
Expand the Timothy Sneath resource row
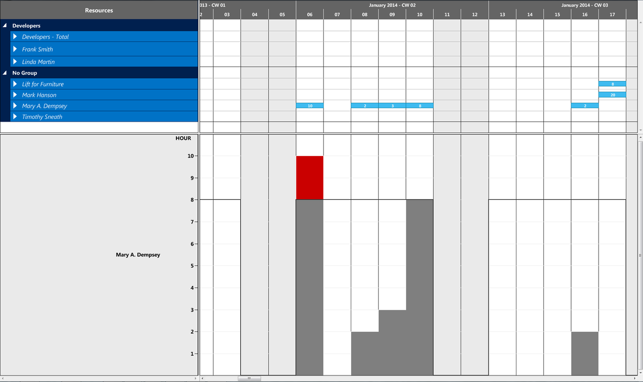click(x=15, y=116)
